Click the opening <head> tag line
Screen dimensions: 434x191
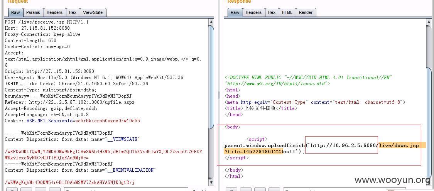coord(233,96)
